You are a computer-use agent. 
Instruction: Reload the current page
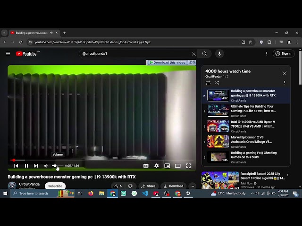(x=21, y=42)
